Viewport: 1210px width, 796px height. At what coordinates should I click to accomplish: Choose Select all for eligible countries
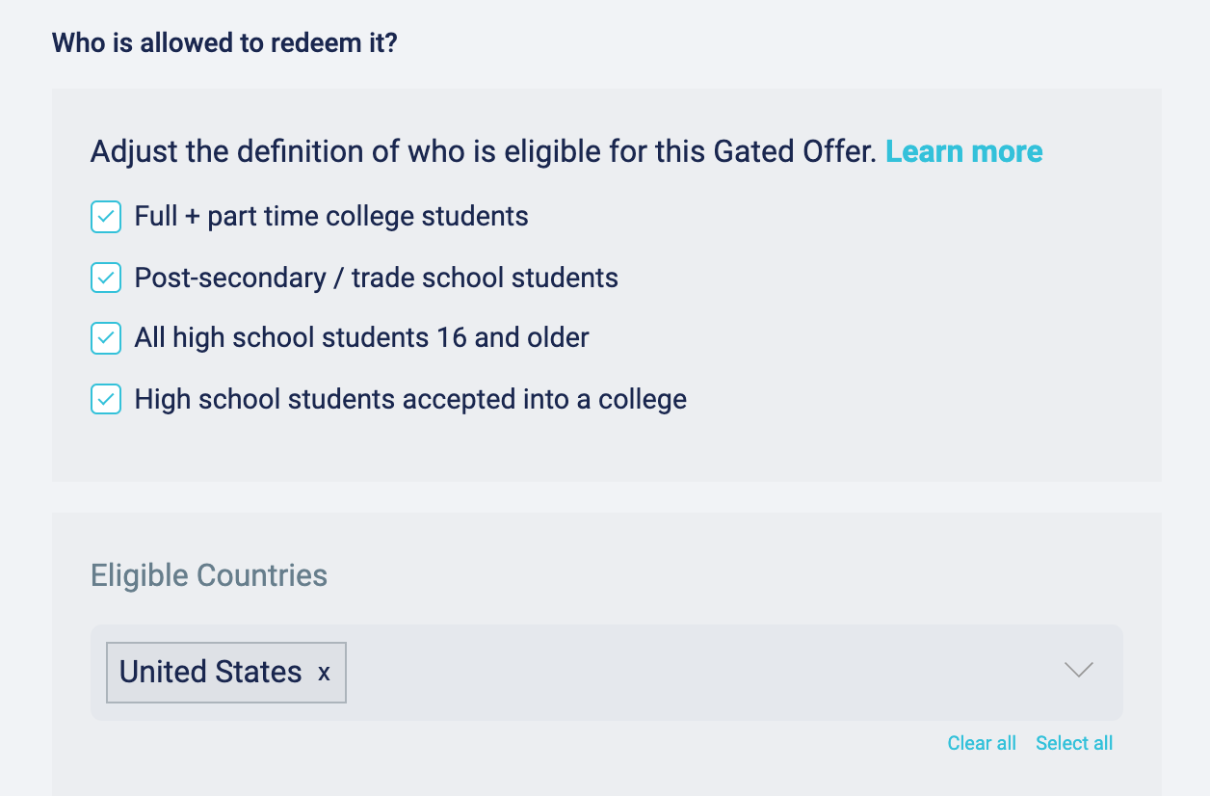[1074, 743]
